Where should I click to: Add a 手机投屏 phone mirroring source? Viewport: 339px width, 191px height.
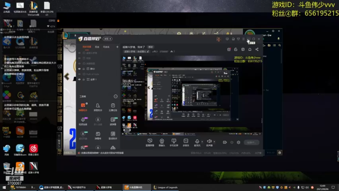click(x=174, y=143)
